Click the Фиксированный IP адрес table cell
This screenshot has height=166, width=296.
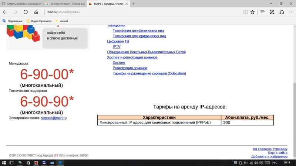pos(159,122)
